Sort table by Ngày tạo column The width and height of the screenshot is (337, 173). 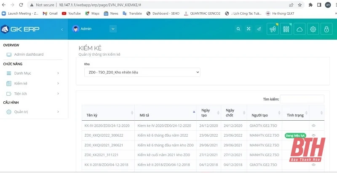point(209,113)
